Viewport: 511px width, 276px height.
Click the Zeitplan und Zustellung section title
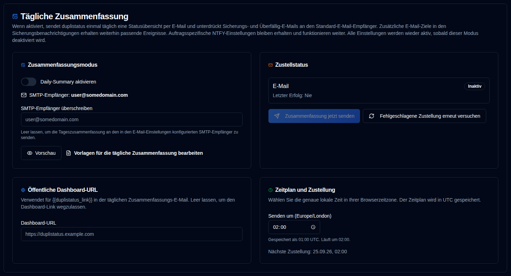tap(305, 190)
